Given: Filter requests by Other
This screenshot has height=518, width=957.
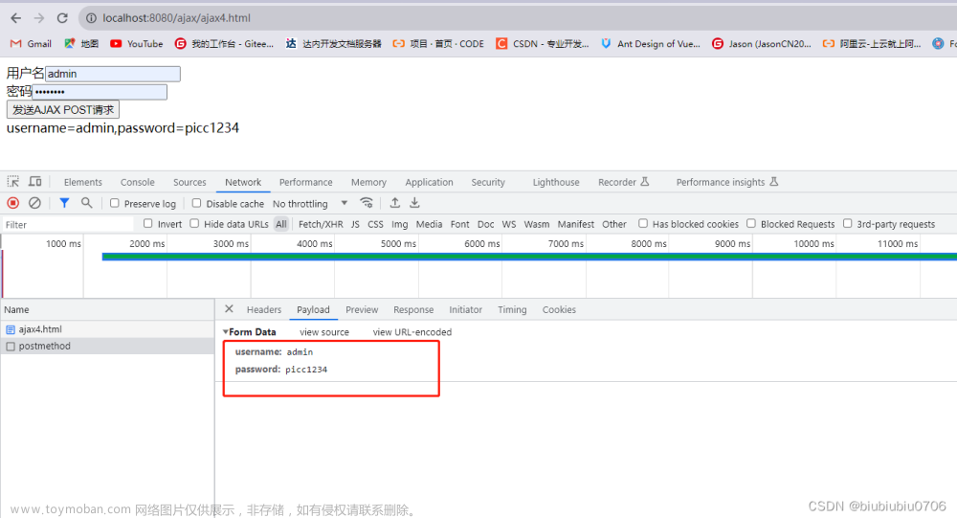Looking at the screenshot, I should [614, 224].
